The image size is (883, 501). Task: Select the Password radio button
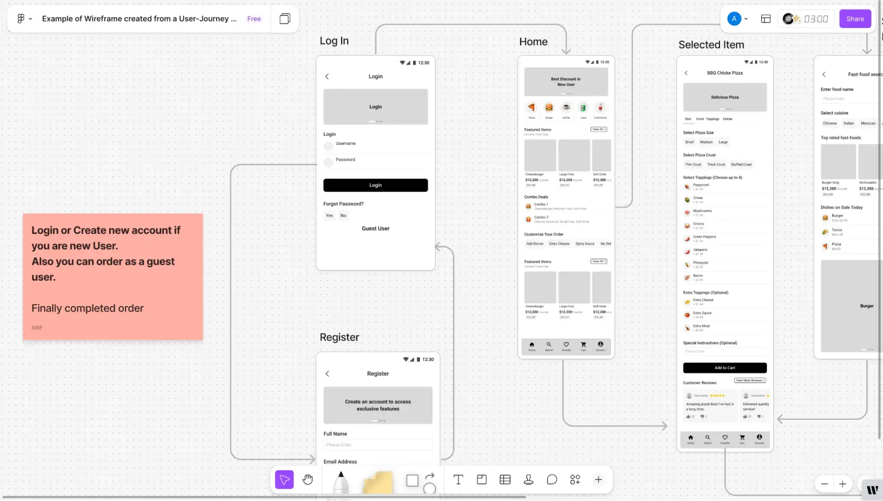pos(329,162)
